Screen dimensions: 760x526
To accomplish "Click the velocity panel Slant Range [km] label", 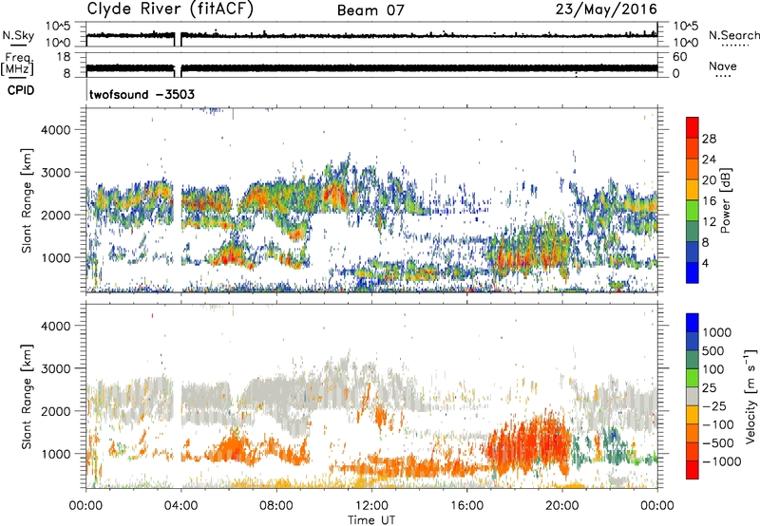I will pyautogui.click(x=27, y=396).
